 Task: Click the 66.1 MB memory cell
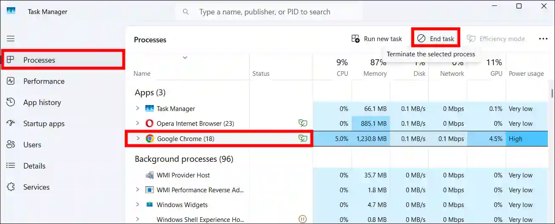coord(371,108)
